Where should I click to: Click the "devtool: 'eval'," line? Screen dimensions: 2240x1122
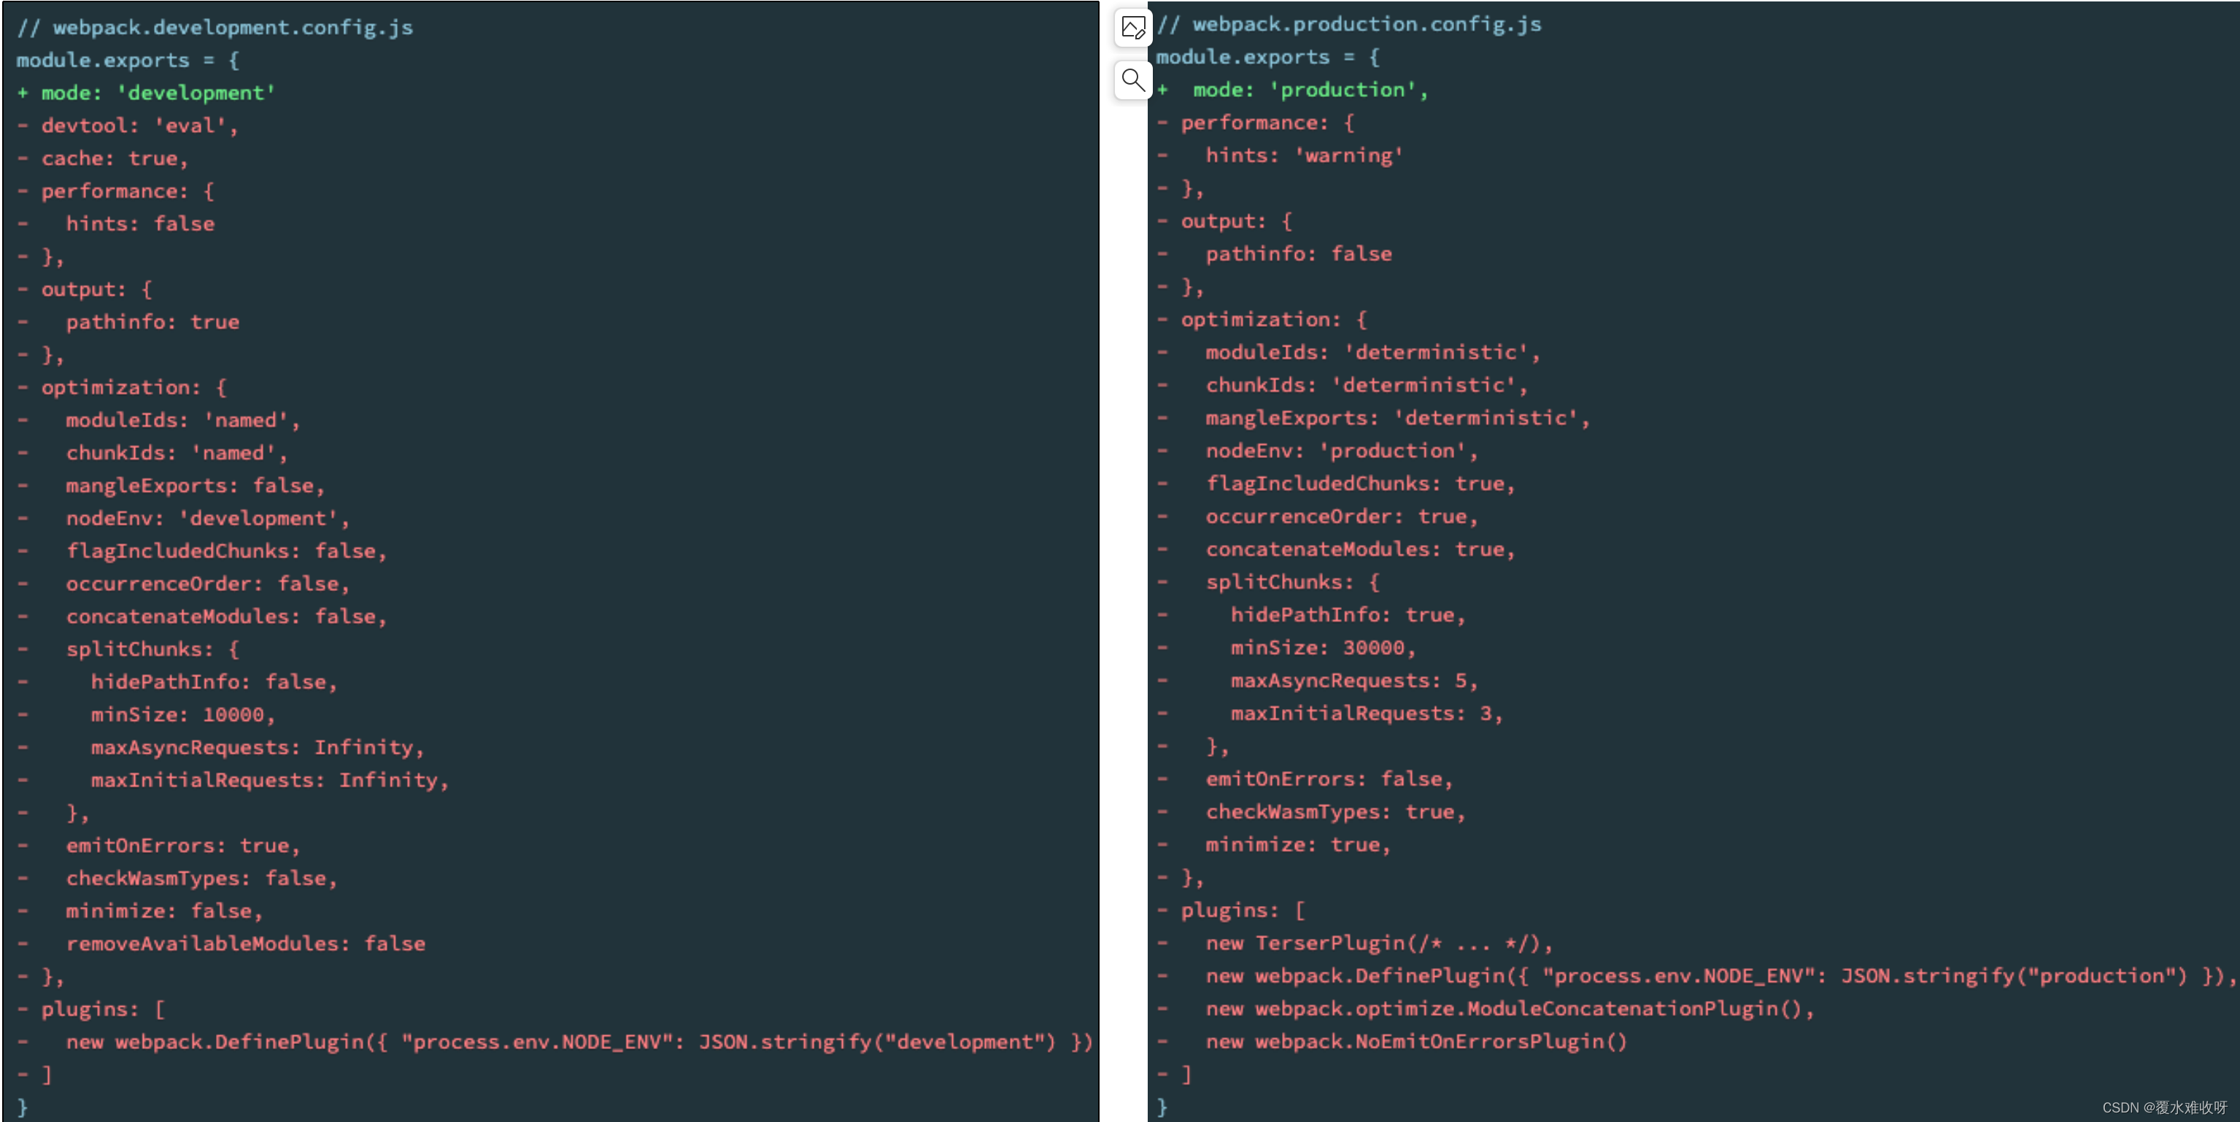coord(139,126)
